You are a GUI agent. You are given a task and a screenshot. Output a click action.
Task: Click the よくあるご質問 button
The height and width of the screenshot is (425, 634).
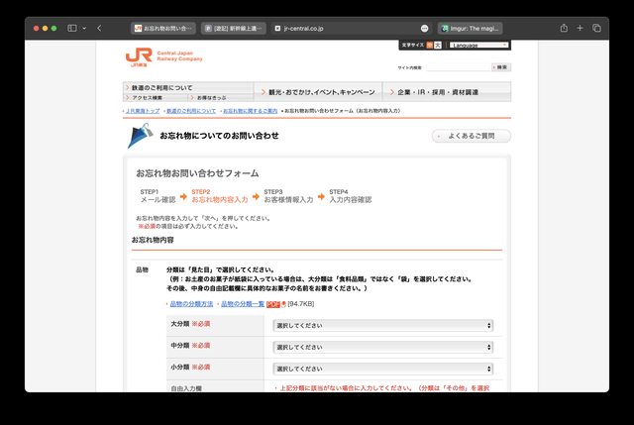point(471,136)
